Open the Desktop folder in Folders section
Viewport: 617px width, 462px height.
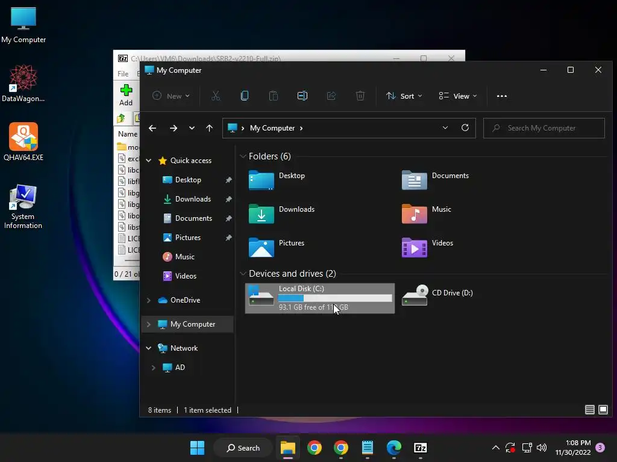tap(277, 180)
